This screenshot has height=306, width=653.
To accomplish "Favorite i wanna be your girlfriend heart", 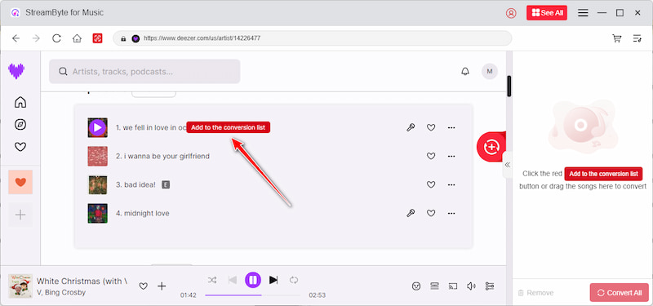I will pyautogui.click(x=431, y=156).
